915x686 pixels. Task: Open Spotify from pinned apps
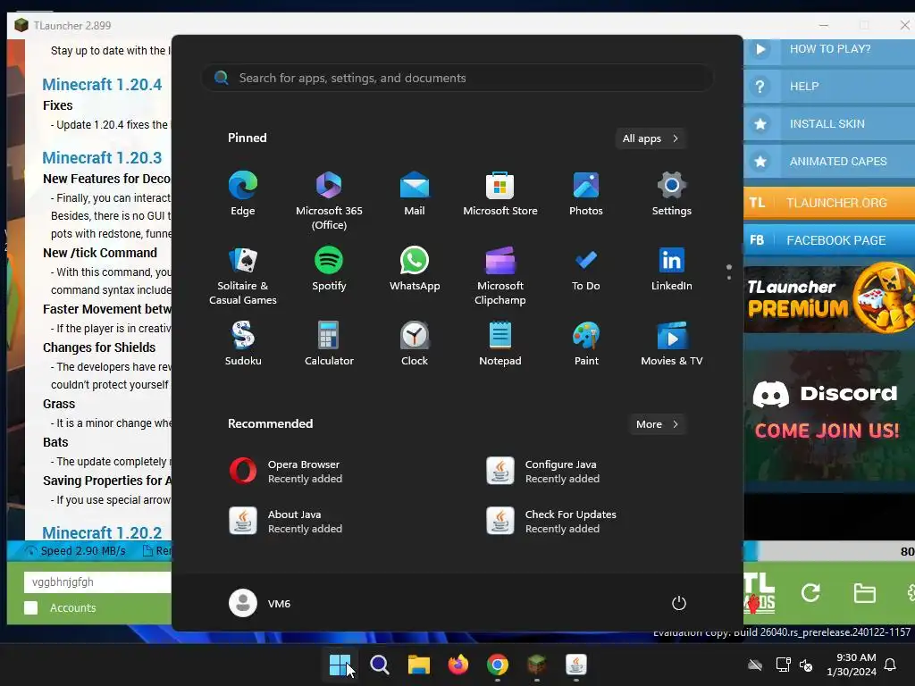click(x=329, y=269)
